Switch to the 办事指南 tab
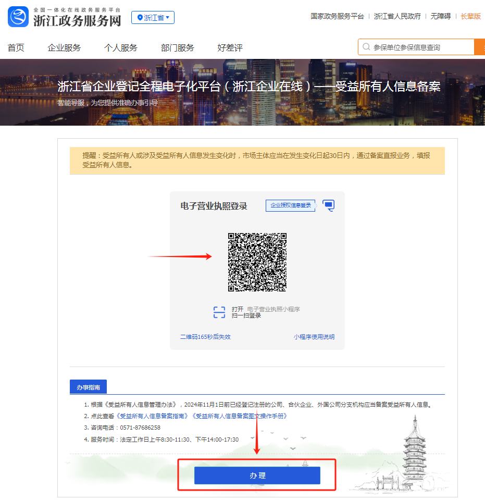485x500 pixels. (88, 387)
